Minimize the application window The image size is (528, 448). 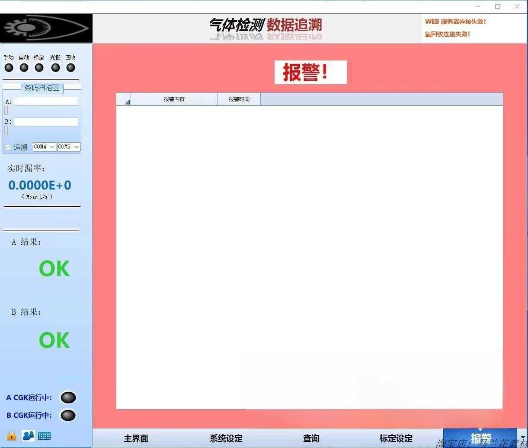point(478,6)
